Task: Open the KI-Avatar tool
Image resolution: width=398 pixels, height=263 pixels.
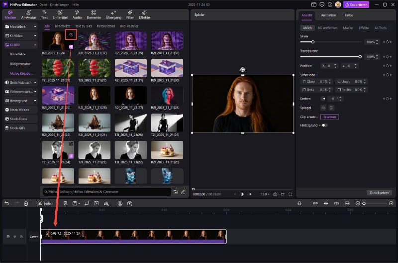Action: tap(29, 14)
